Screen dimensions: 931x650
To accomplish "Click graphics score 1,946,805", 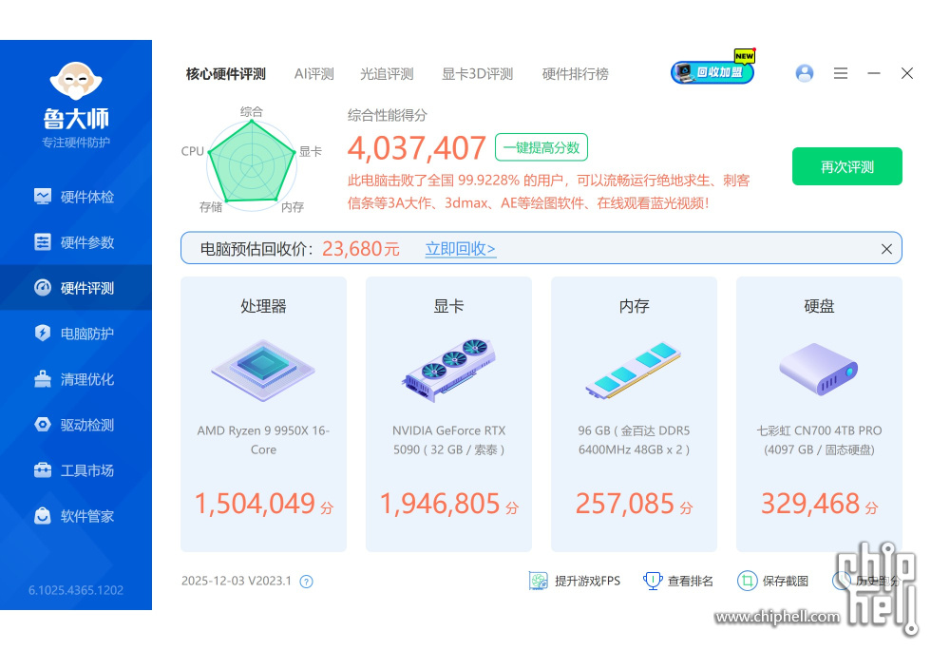I will click(x=440, y=504).
